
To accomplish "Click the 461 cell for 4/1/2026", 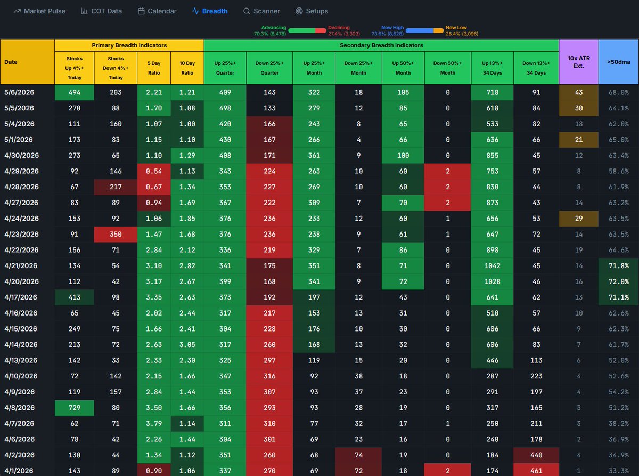I will coord(536,470).
